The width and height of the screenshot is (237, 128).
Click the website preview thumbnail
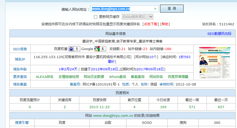215,62
